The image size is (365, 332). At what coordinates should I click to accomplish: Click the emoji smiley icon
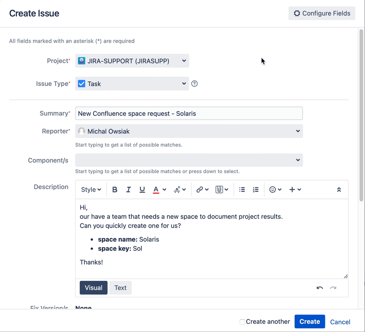coord(272,190)
